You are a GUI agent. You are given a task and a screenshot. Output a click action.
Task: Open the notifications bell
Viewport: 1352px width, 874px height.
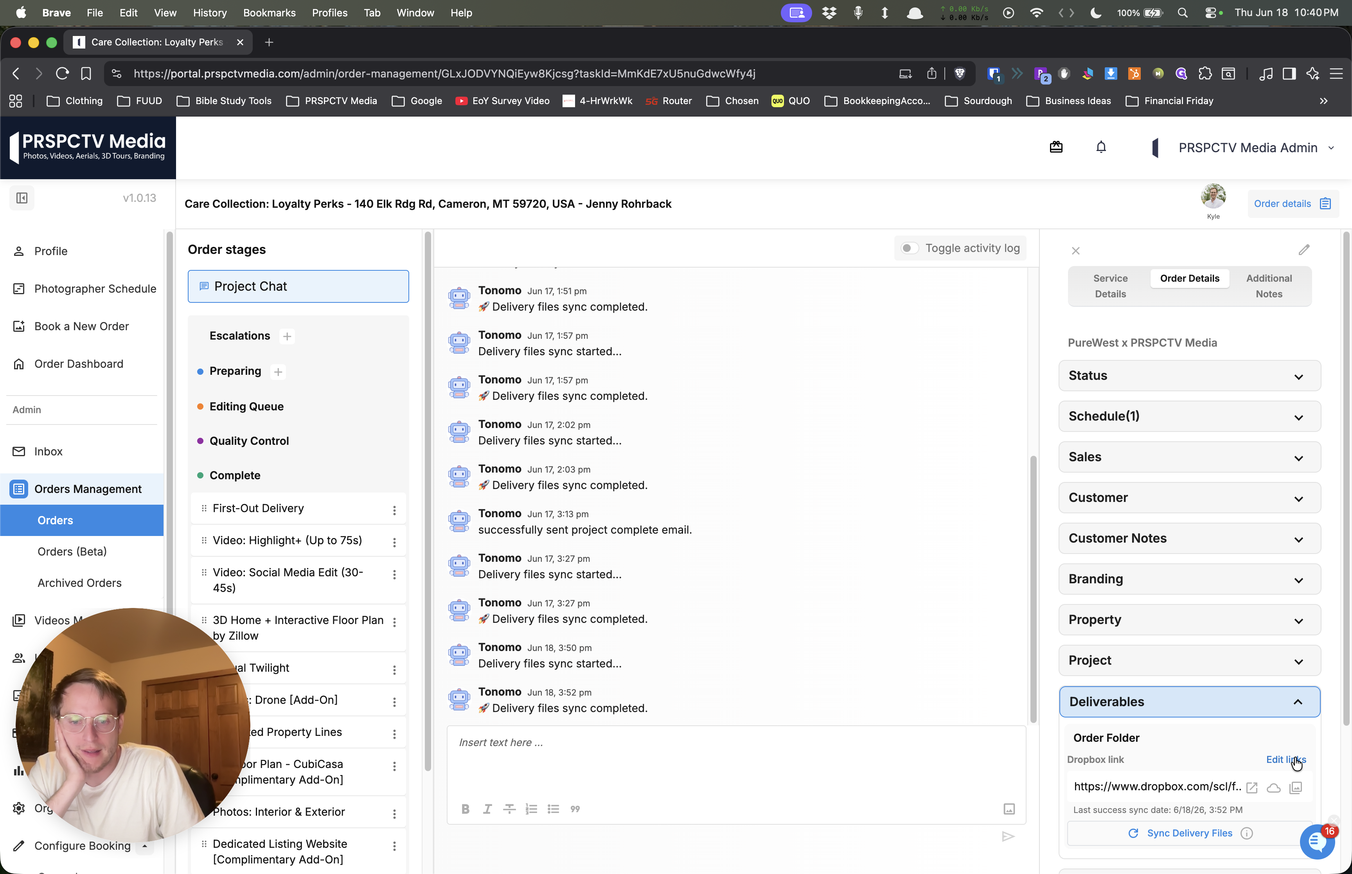tap(1101, 147)
